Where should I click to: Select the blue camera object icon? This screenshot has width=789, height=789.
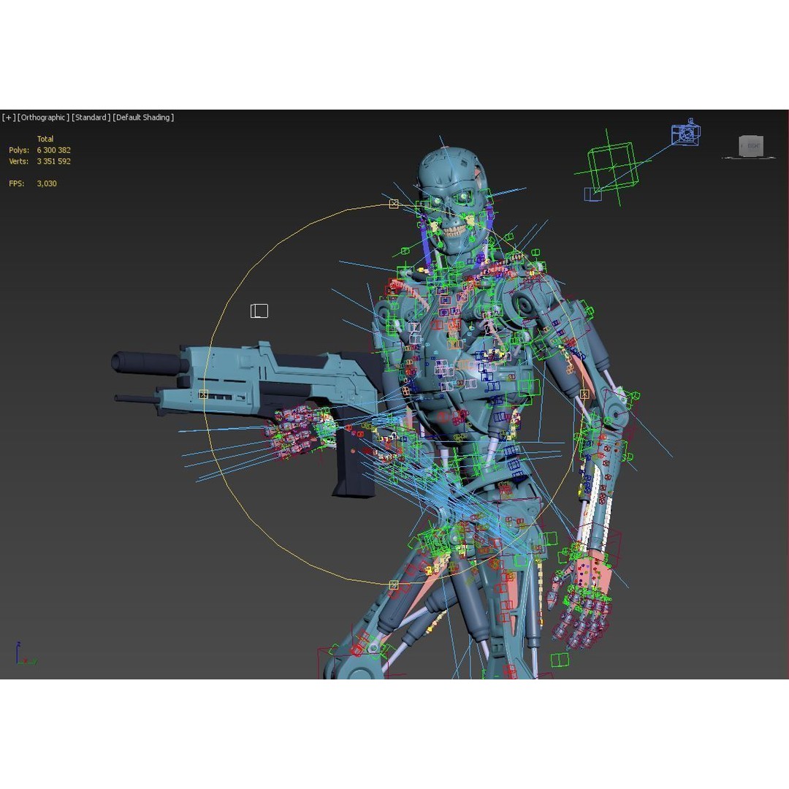685,133
